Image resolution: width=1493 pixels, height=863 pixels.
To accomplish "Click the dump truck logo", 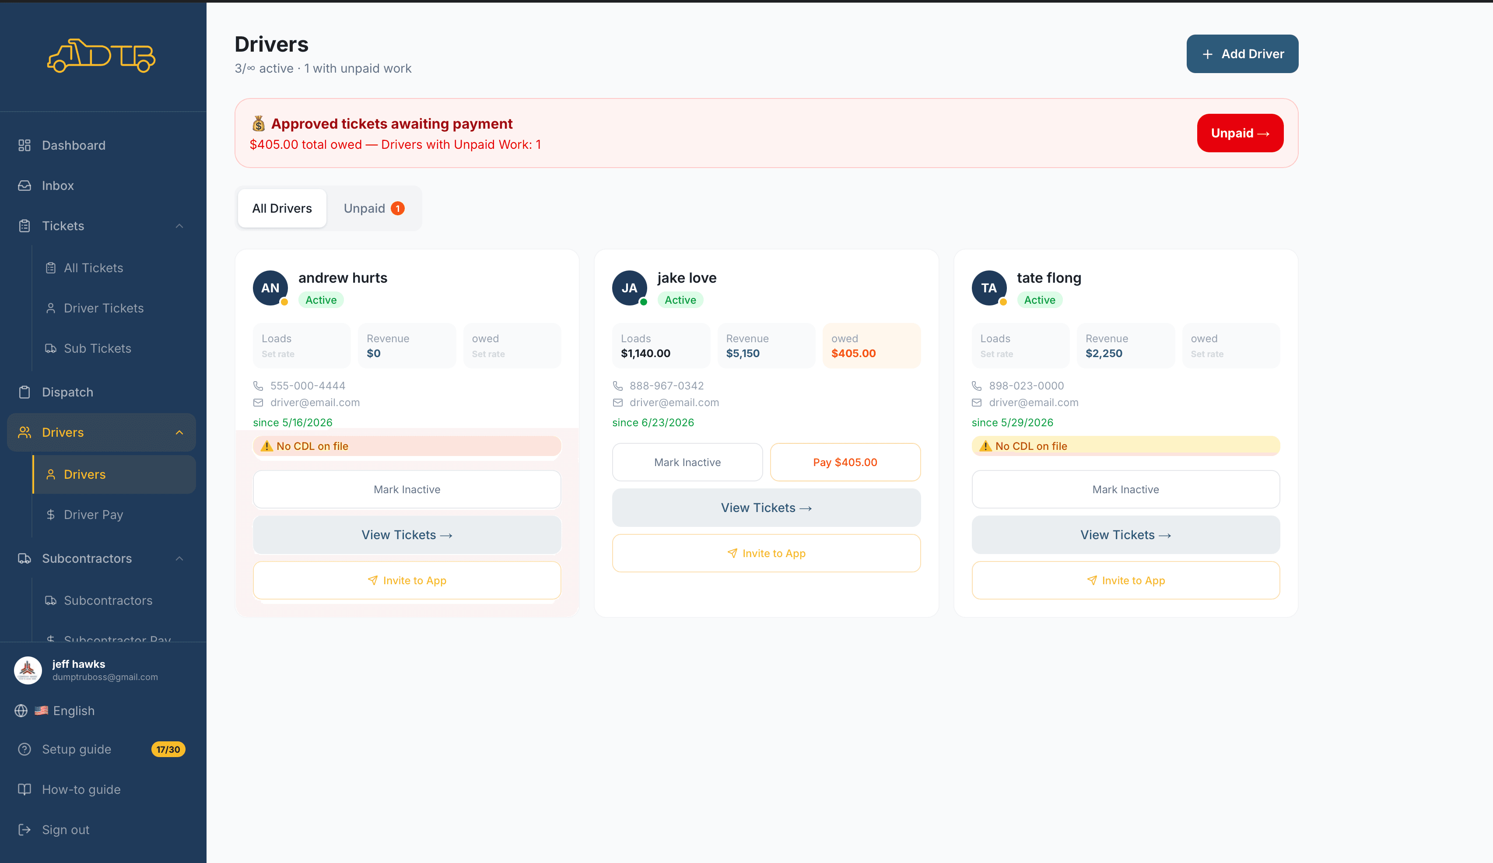I will pos(102,56).
